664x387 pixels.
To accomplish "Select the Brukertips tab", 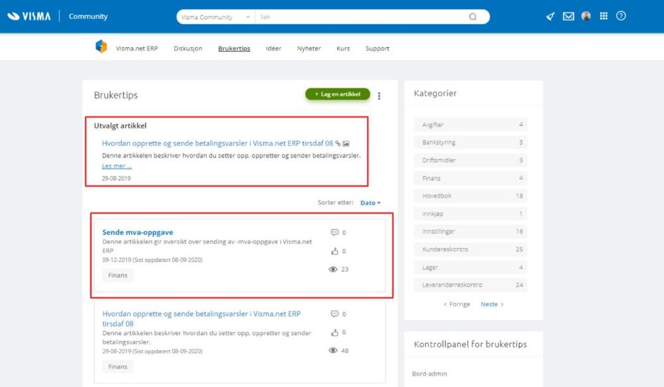I will point(234,49).
